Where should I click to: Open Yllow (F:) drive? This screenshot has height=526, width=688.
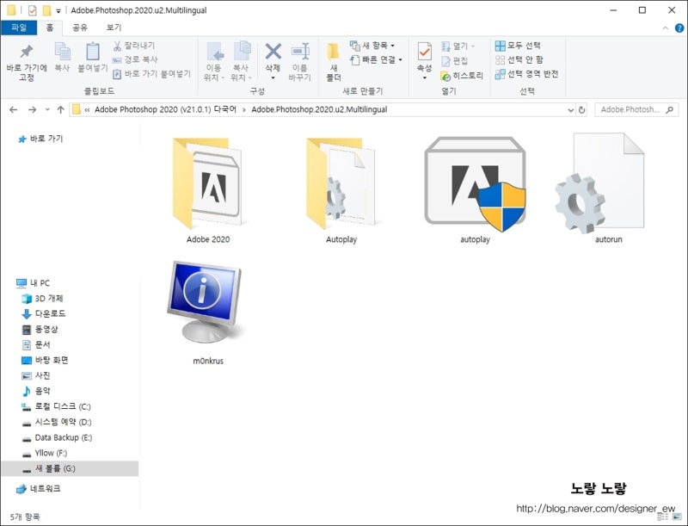45,453
